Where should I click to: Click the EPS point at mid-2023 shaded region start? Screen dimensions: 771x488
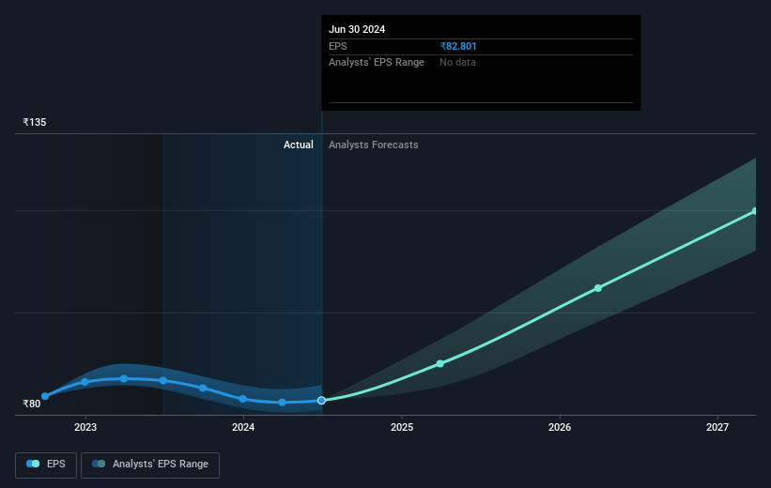tap(163, 381)
